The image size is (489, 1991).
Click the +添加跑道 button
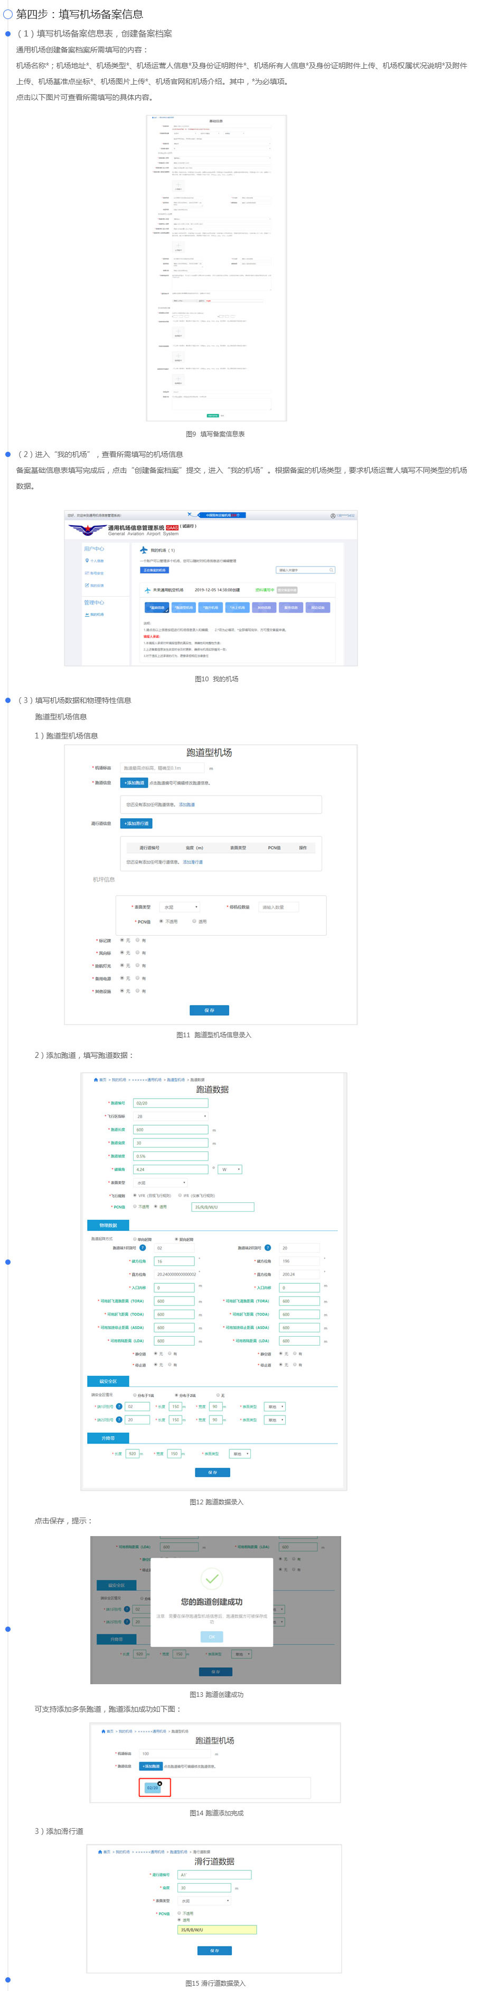[134, 783]
